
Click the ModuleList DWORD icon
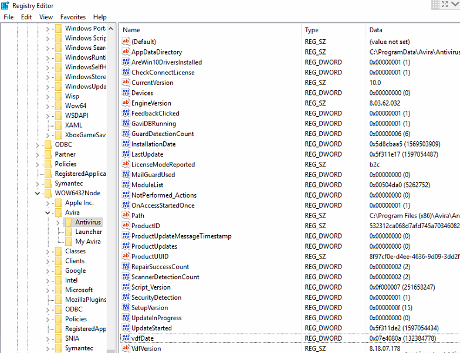click(126, 185)
